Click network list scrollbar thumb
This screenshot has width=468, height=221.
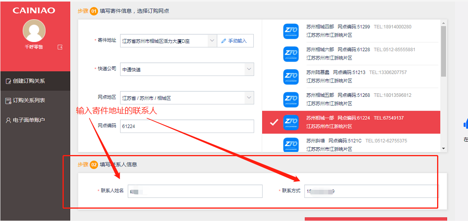pyautogui.click(x=444, y=51)
